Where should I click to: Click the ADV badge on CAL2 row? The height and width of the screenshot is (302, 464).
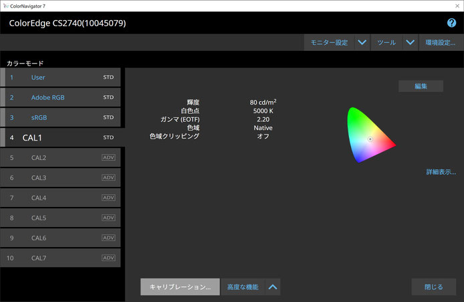click(x=108, y=157)
